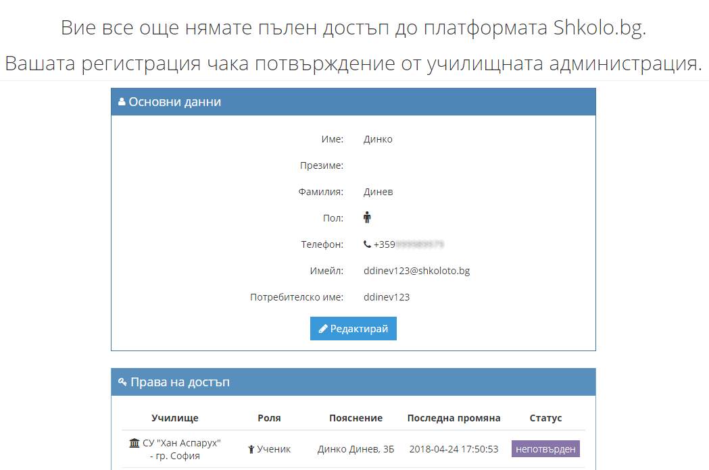The image size is (709, 470).
Task: Select the username value ddinev123
Action: pyautogui.click(x=387, y=297)
